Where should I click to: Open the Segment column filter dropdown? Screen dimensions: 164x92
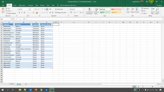(x=14, y=25)
